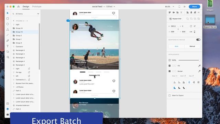
Task: Open the All Items filter dropdown
Action: click(38, 14)
